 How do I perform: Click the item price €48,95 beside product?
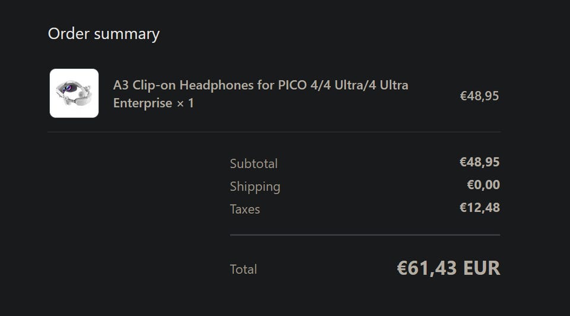coord(479,96)
